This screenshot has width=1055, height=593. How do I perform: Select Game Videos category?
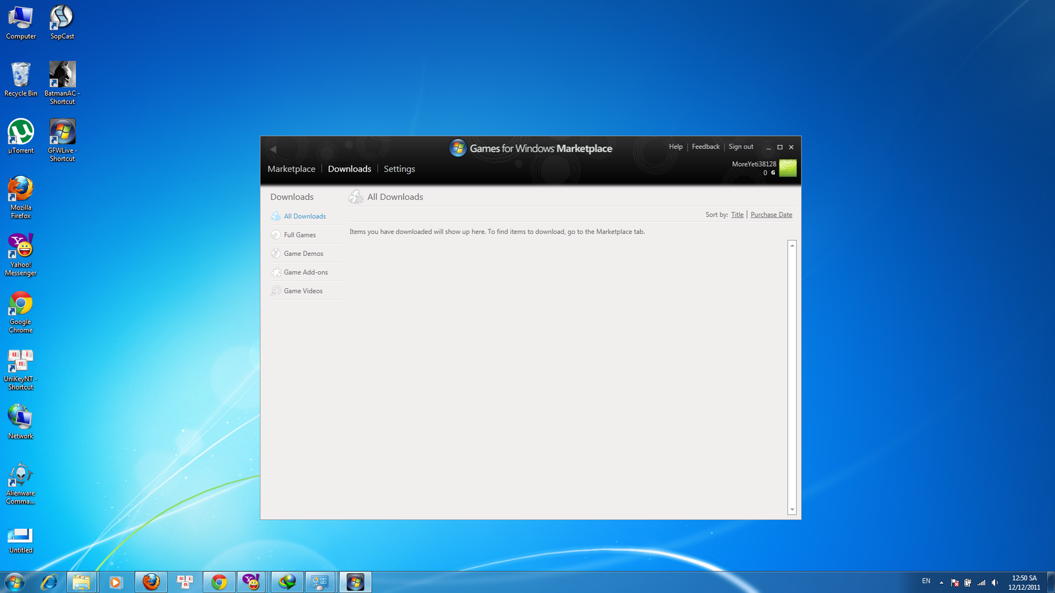[303, 291]
